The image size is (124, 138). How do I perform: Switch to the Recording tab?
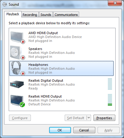[x=30, y=15]
